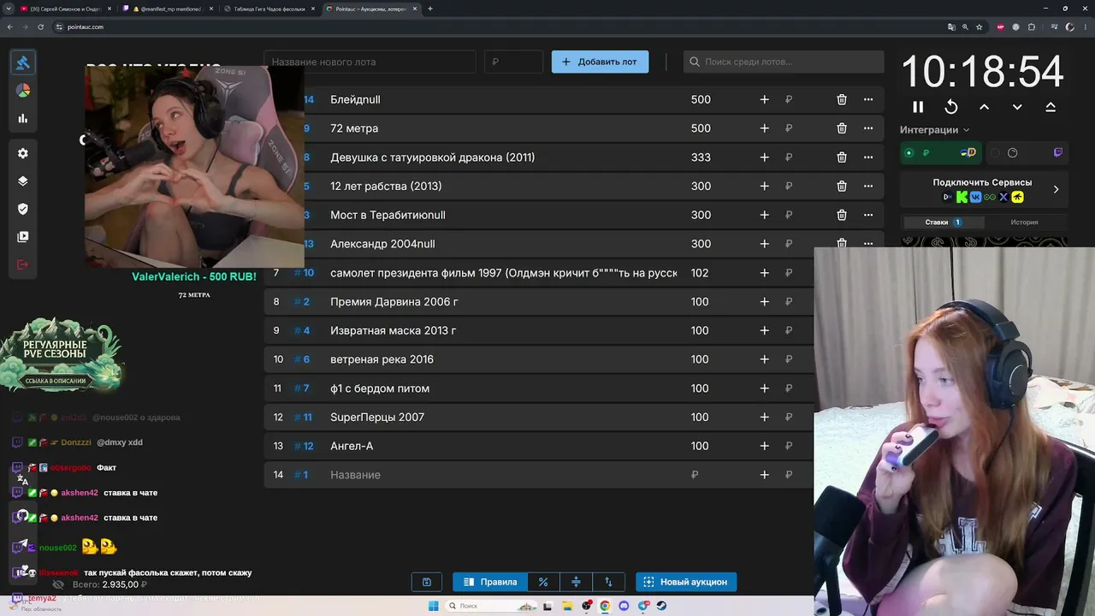Click the 'РЕГУЛЯРНЫЕ PVE СЕЗОНЫ' banner
Image resolution: width=1095 pixels, height=616 pixels.
click(62, 355)
